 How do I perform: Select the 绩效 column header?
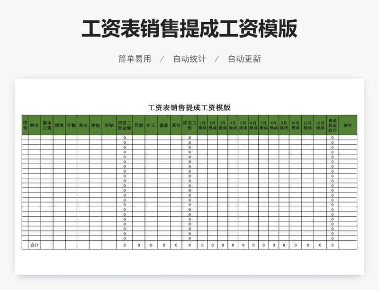pyautogui.click(x=59, y=125)
